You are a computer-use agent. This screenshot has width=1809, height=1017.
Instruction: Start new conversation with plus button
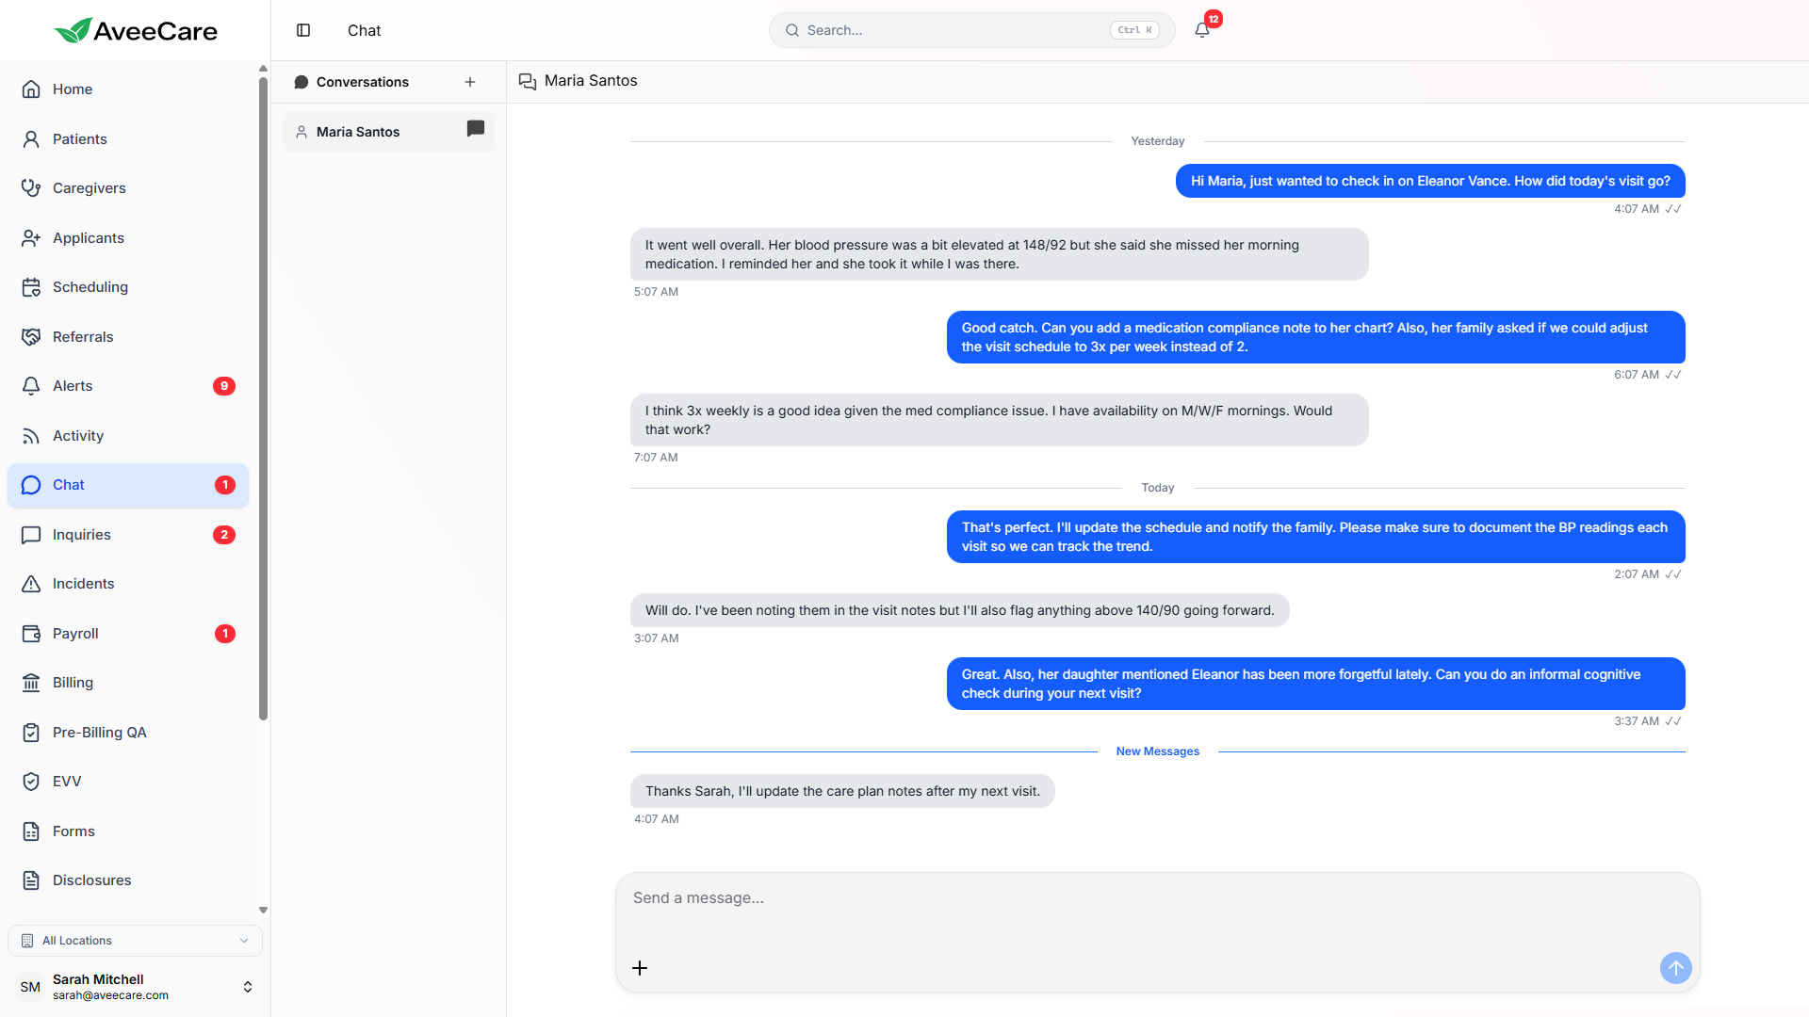click(x=470, y=82)
